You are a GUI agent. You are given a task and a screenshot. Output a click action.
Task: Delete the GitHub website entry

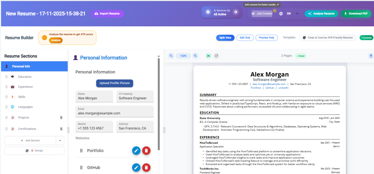146,167
